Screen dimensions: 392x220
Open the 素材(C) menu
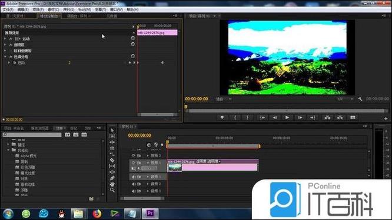click(x=53, y=9)
